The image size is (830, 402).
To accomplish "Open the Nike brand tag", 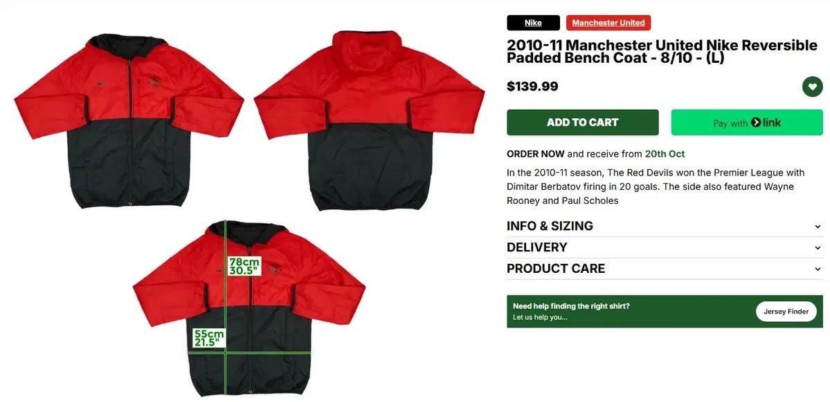I will tap(533, 23).
